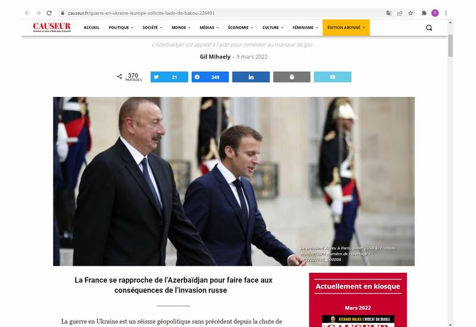Expand the Édition Abonné dropdown

click(x=346, y=27)
